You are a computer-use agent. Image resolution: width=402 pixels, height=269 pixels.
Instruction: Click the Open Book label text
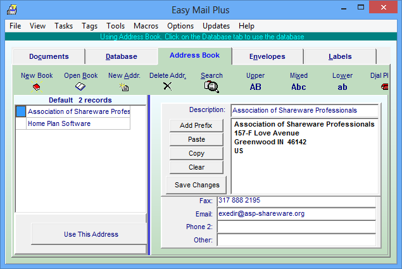81,76
